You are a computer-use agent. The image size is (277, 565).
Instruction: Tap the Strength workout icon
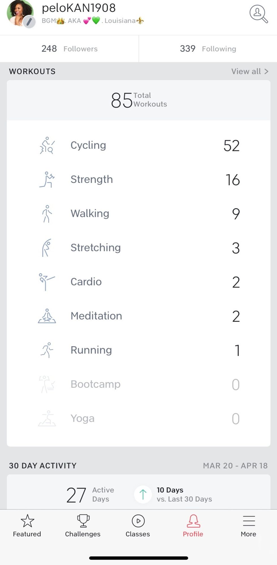(x=47, y=180)
